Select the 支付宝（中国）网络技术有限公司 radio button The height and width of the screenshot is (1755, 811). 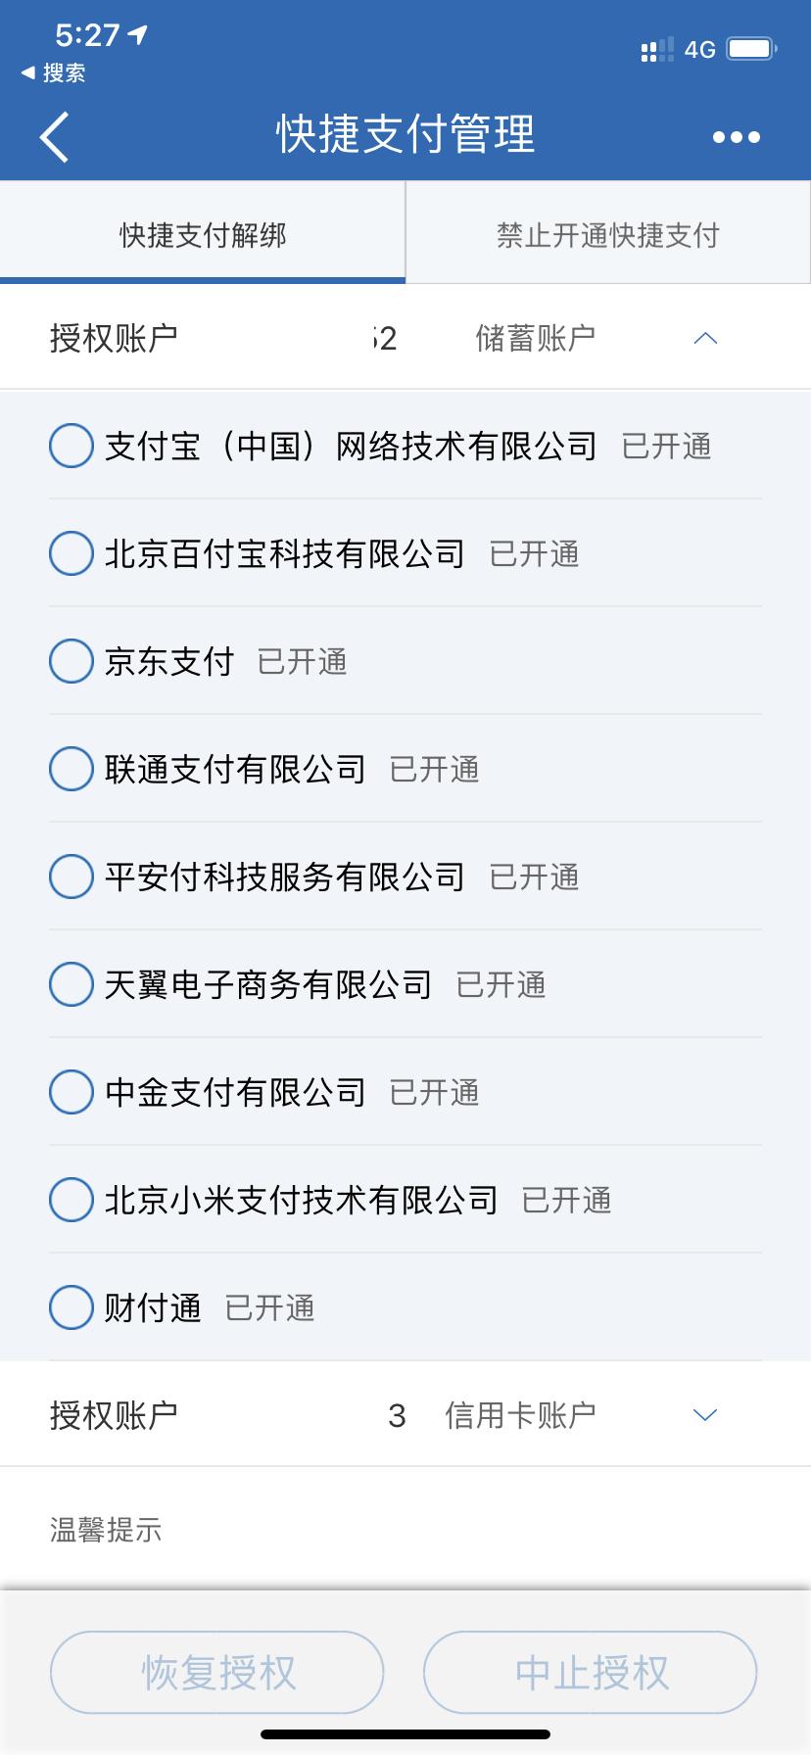coord(72,447)
